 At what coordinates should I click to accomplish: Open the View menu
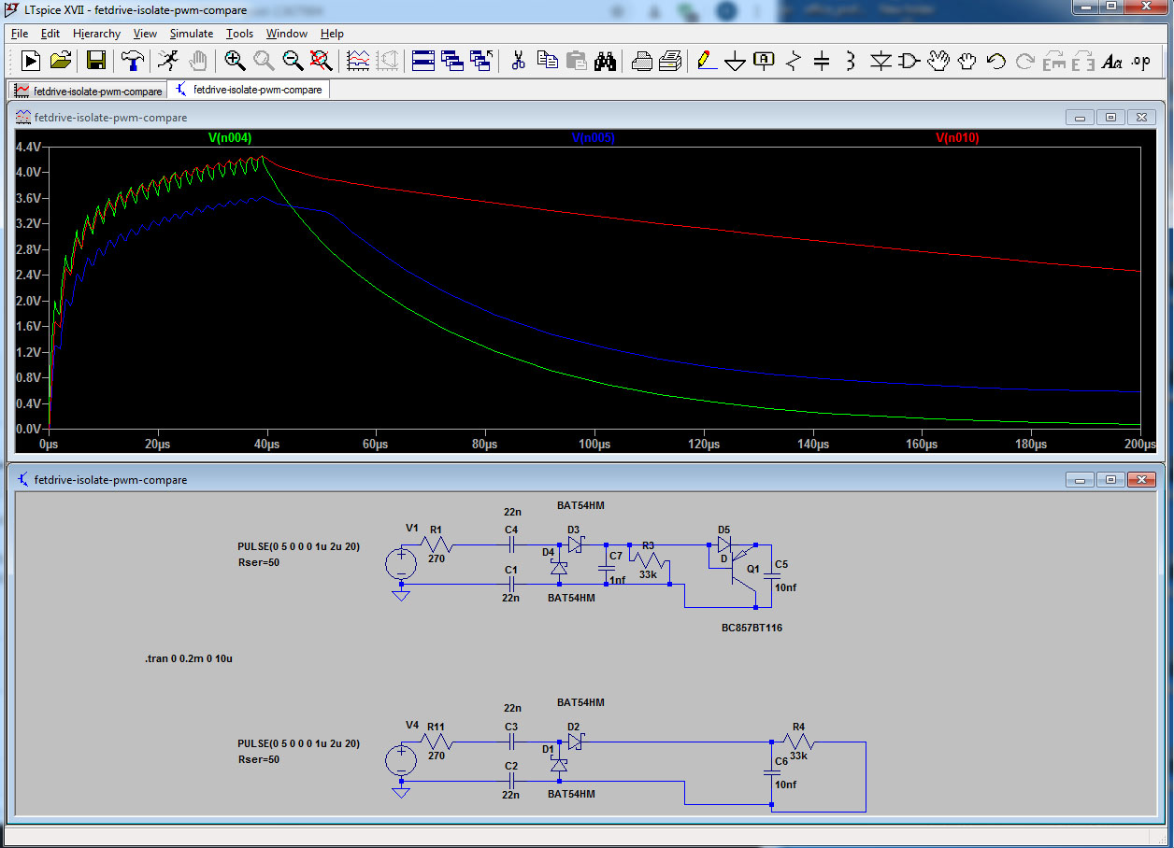click(x=145, y=34)
